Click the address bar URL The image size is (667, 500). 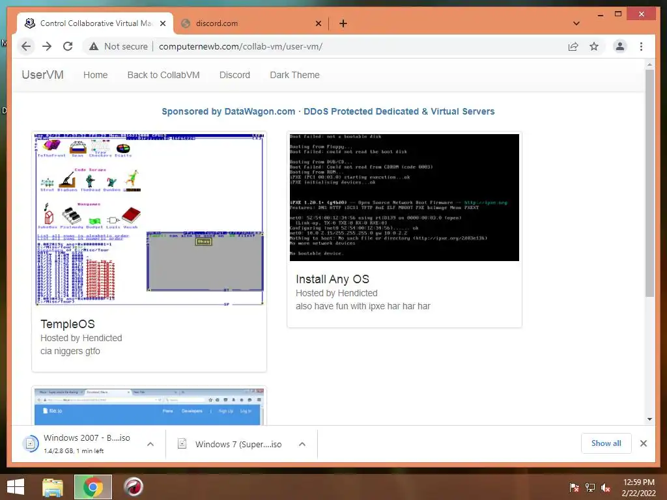point(240,46)
